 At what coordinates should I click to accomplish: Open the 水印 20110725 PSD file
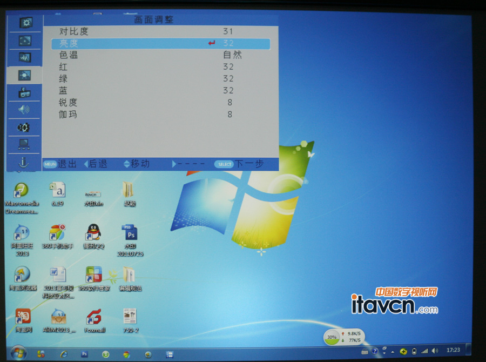tap(130, 241)
